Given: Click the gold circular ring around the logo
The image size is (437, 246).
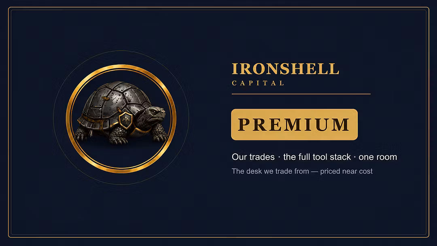Looking at the screenshot, I should (x=121, y=119).
